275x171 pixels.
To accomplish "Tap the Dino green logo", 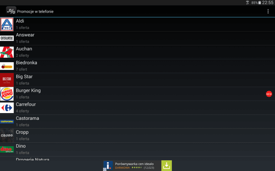I will (x=7, y=149).
